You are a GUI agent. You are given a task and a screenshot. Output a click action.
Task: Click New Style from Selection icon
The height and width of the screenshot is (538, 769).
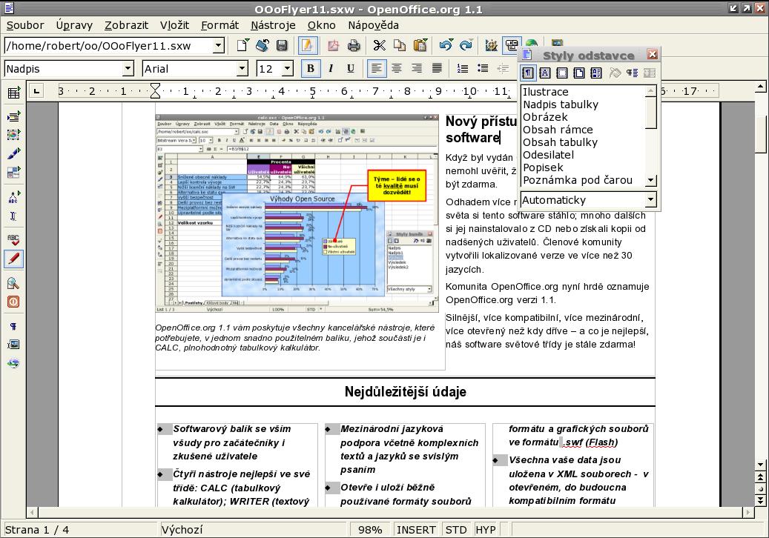pyautogui.click(x=632, y=73)
